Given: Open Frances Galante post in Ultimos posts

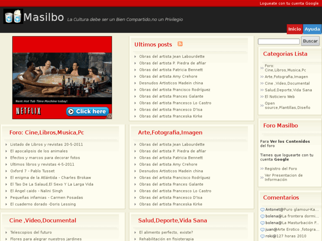Looking at the screenshot, I should pos(171,96).
